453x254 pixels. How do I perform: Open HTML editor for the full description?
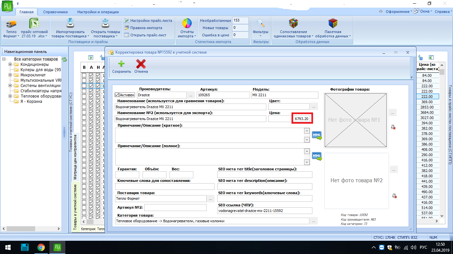click(x=317, y=156)
